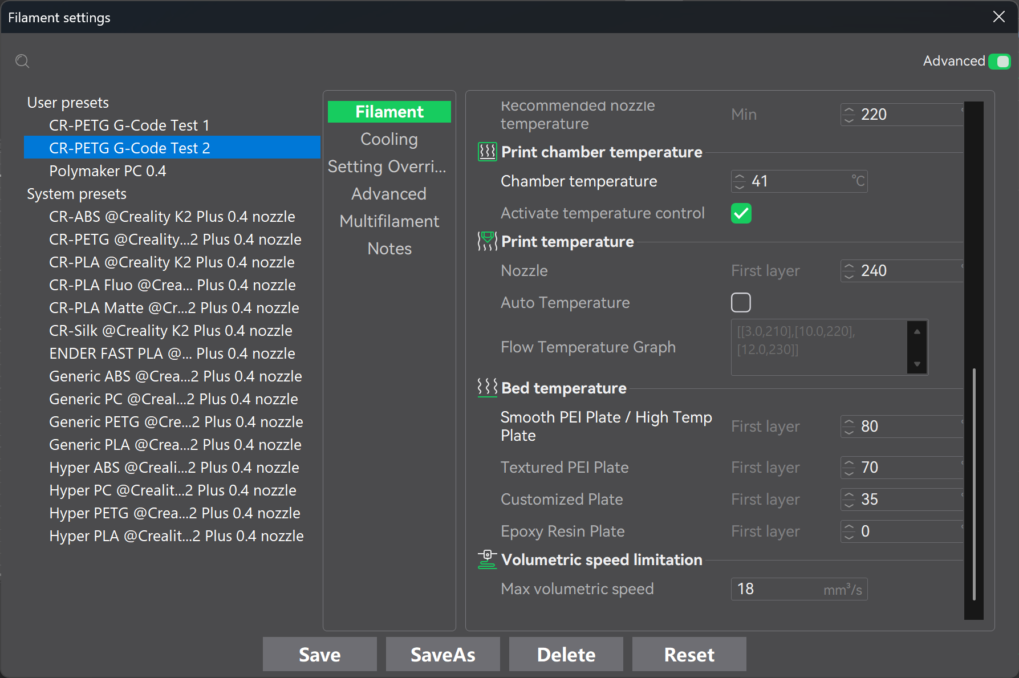Image resolution: width=1019 pixels, height=678 pixels.
Task: Select Hyper PC preset
Action: point(172,490)
